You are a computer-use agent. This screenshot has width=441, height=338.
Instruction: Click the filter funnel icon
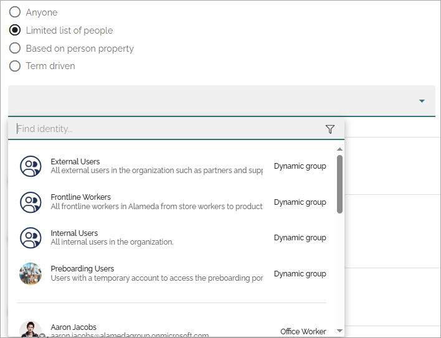[330, 129]
